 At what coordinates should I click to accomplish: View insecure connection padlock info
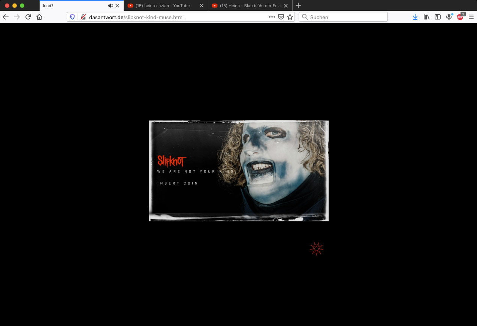(x=83, y=17)
